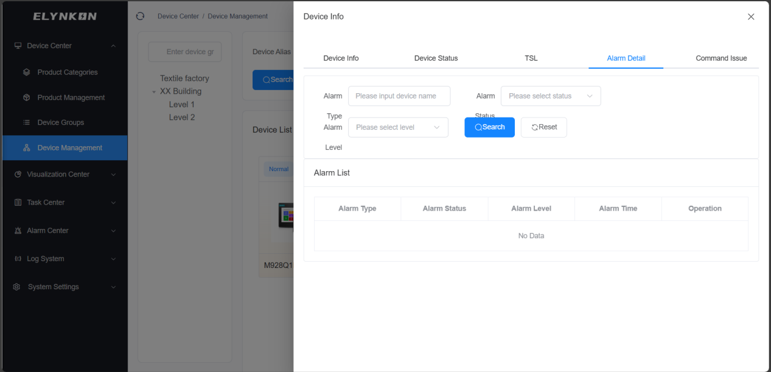Switch to the Device Status tab

(x=436, y=58)
